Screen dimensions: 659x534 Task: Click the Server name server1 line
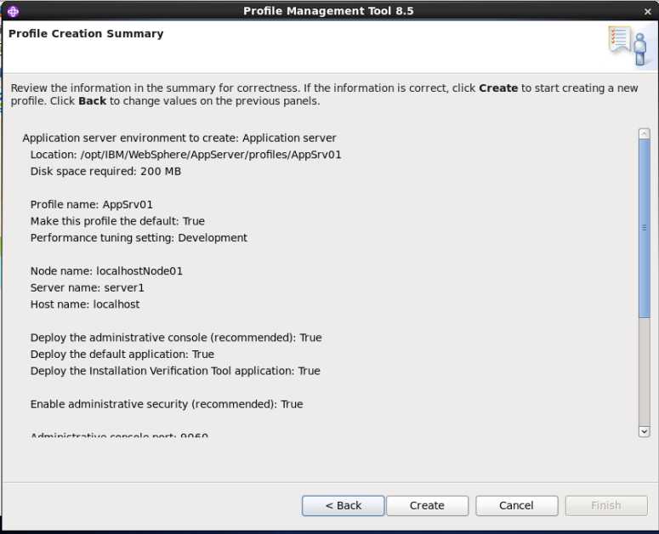tap(88, 287)
